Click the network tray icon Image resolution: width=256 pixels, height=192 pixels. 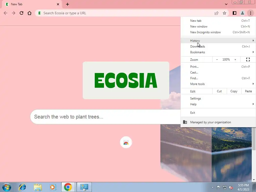coord(225,187)
